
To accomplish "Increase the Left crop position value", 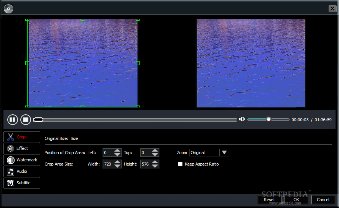I will coord(117,150).
